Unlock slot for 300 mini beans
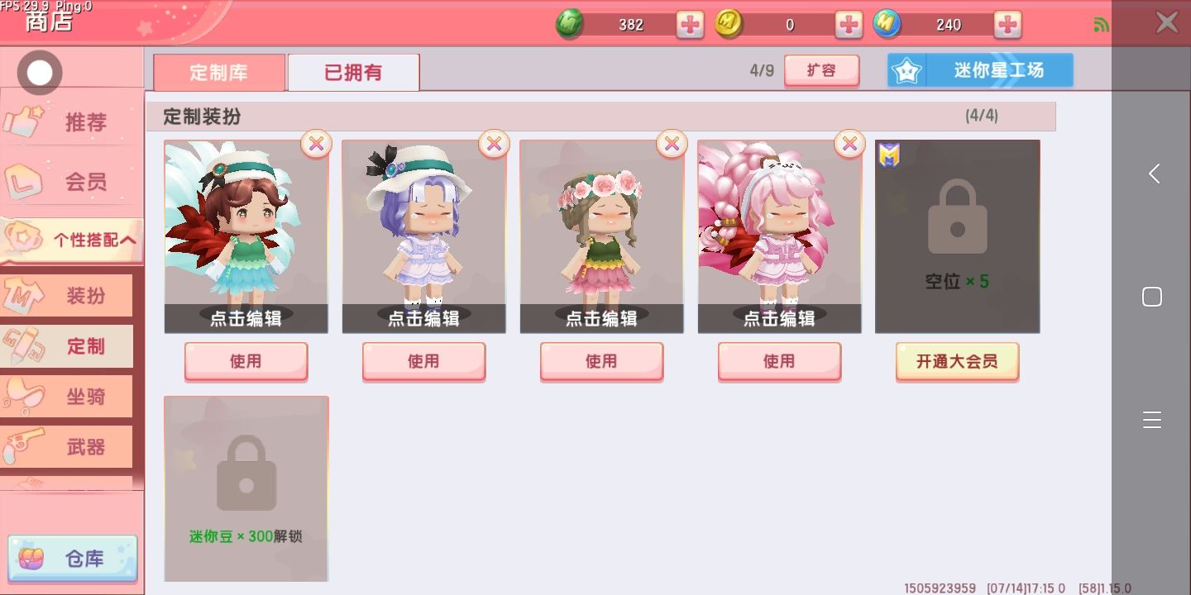The width and height of the screenshot is (1191, 595). [246, 488]
